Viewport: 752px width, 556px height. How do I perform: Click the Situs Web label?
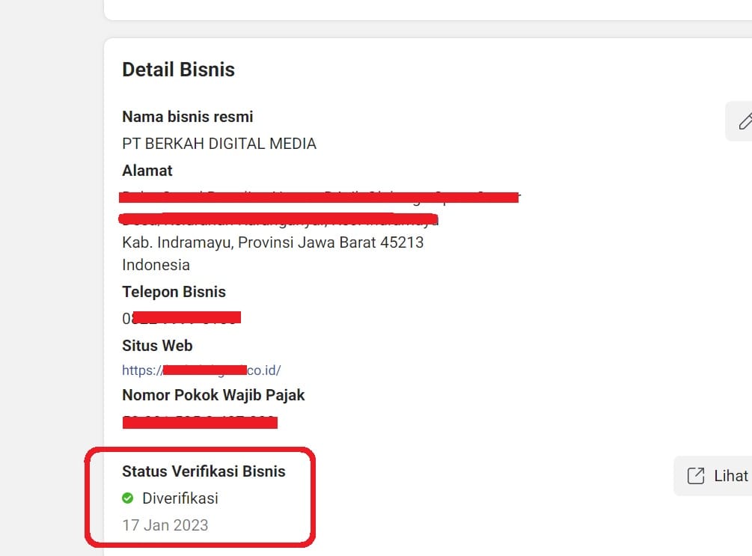click(157, 346)
